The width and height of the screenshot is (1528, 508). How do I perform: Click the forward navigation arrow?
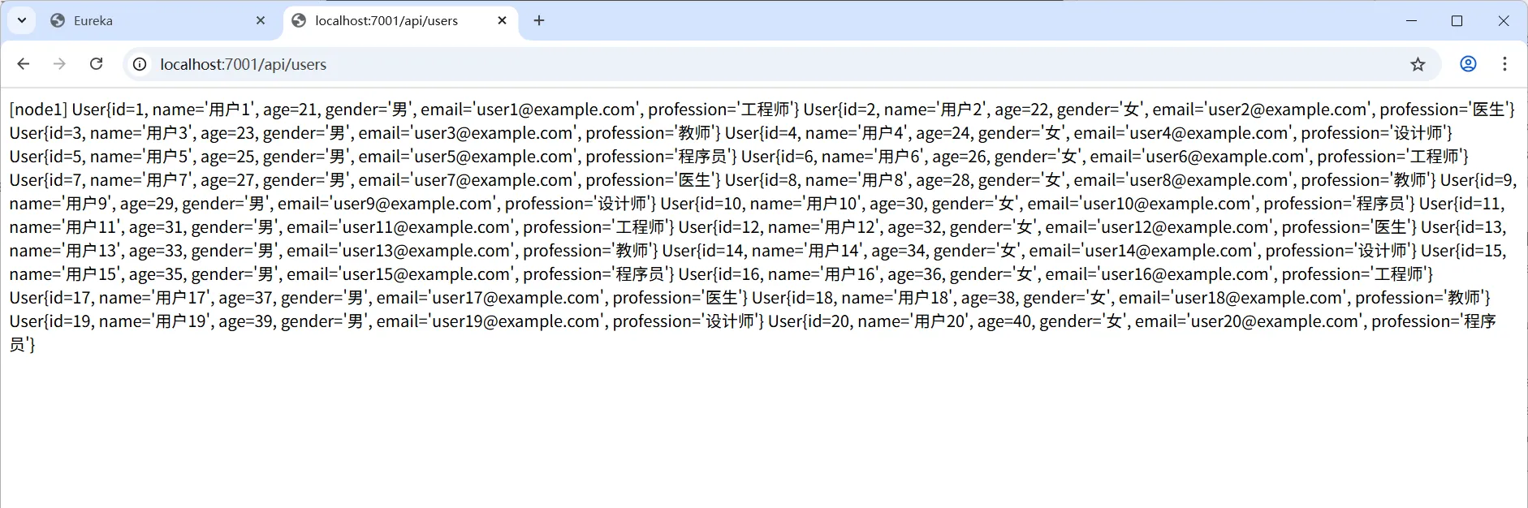(59, 64)
